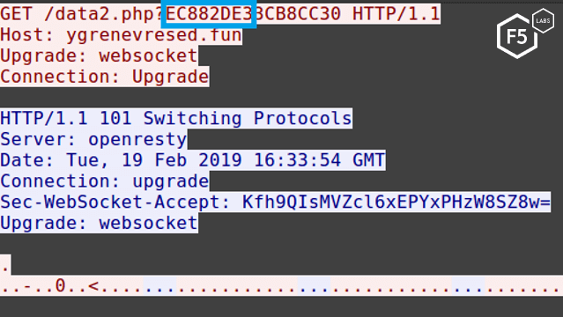Click the binary payload line with dots

[x=282, y=286]
